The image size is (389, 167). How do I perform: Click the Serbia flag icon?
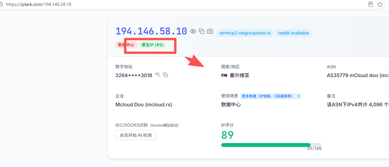tap(224, 75)
